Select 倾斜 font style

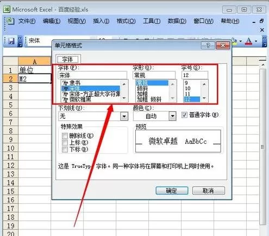point(152,89)
